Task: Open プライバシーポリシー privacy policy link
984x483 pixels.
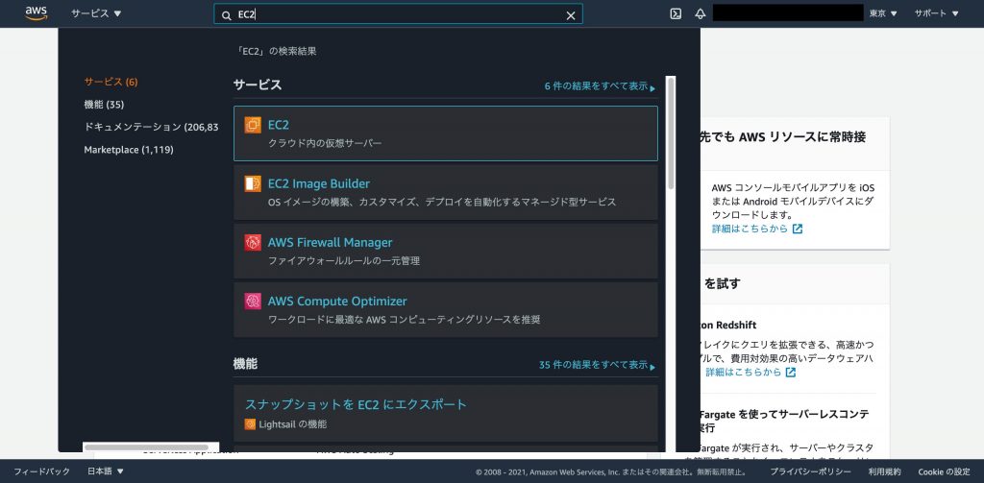Action: pos(810,471)
